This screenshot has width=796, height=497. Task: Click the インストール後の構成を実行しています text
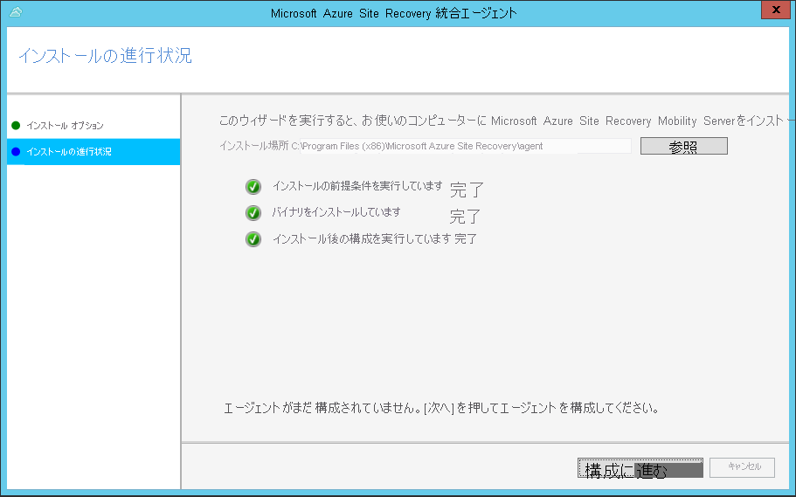tap(362, 238)
